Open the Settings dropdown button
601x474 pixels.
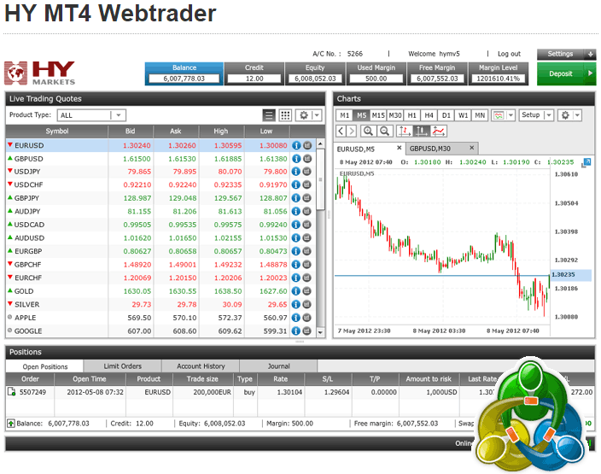[567, 54]
